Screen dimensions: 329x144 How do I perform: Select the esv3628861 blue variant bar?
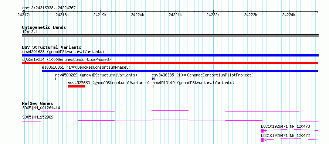click(180, 71)
